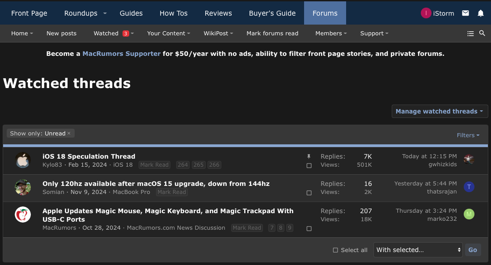The image size is (491, 265).
Task: Open the Members dropdown
Action: pos(330,33)
